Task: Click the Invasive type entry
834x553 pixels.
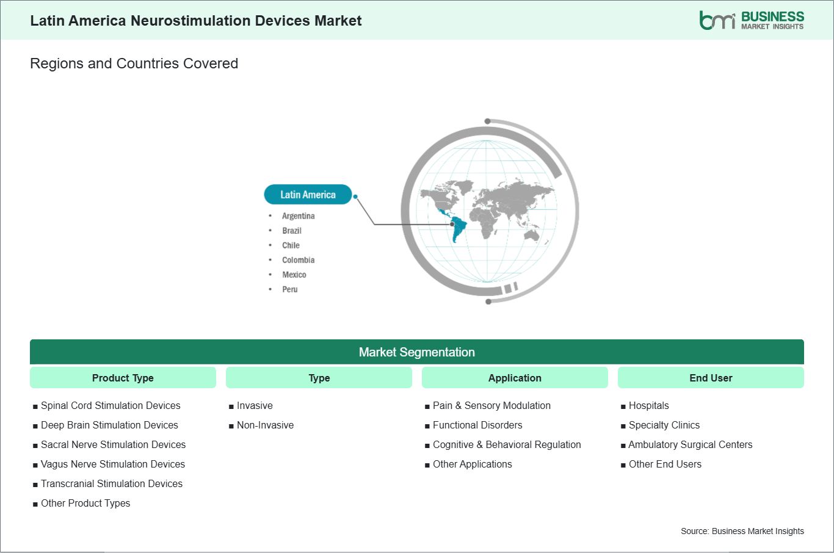Action: [x=255, y=405]
